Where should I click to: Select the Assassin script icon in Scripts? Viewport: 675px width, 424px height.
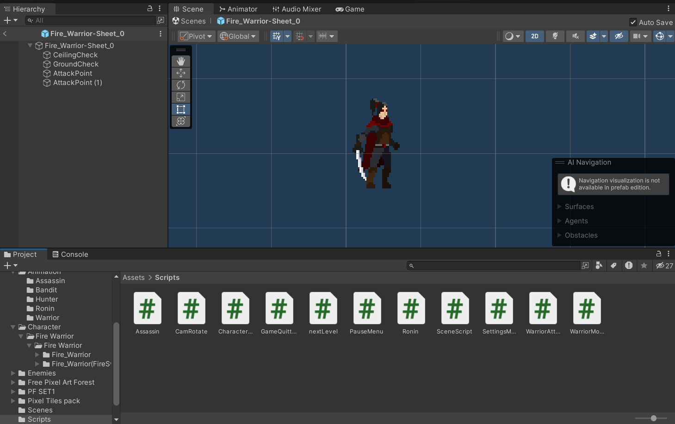coord(148,308)
